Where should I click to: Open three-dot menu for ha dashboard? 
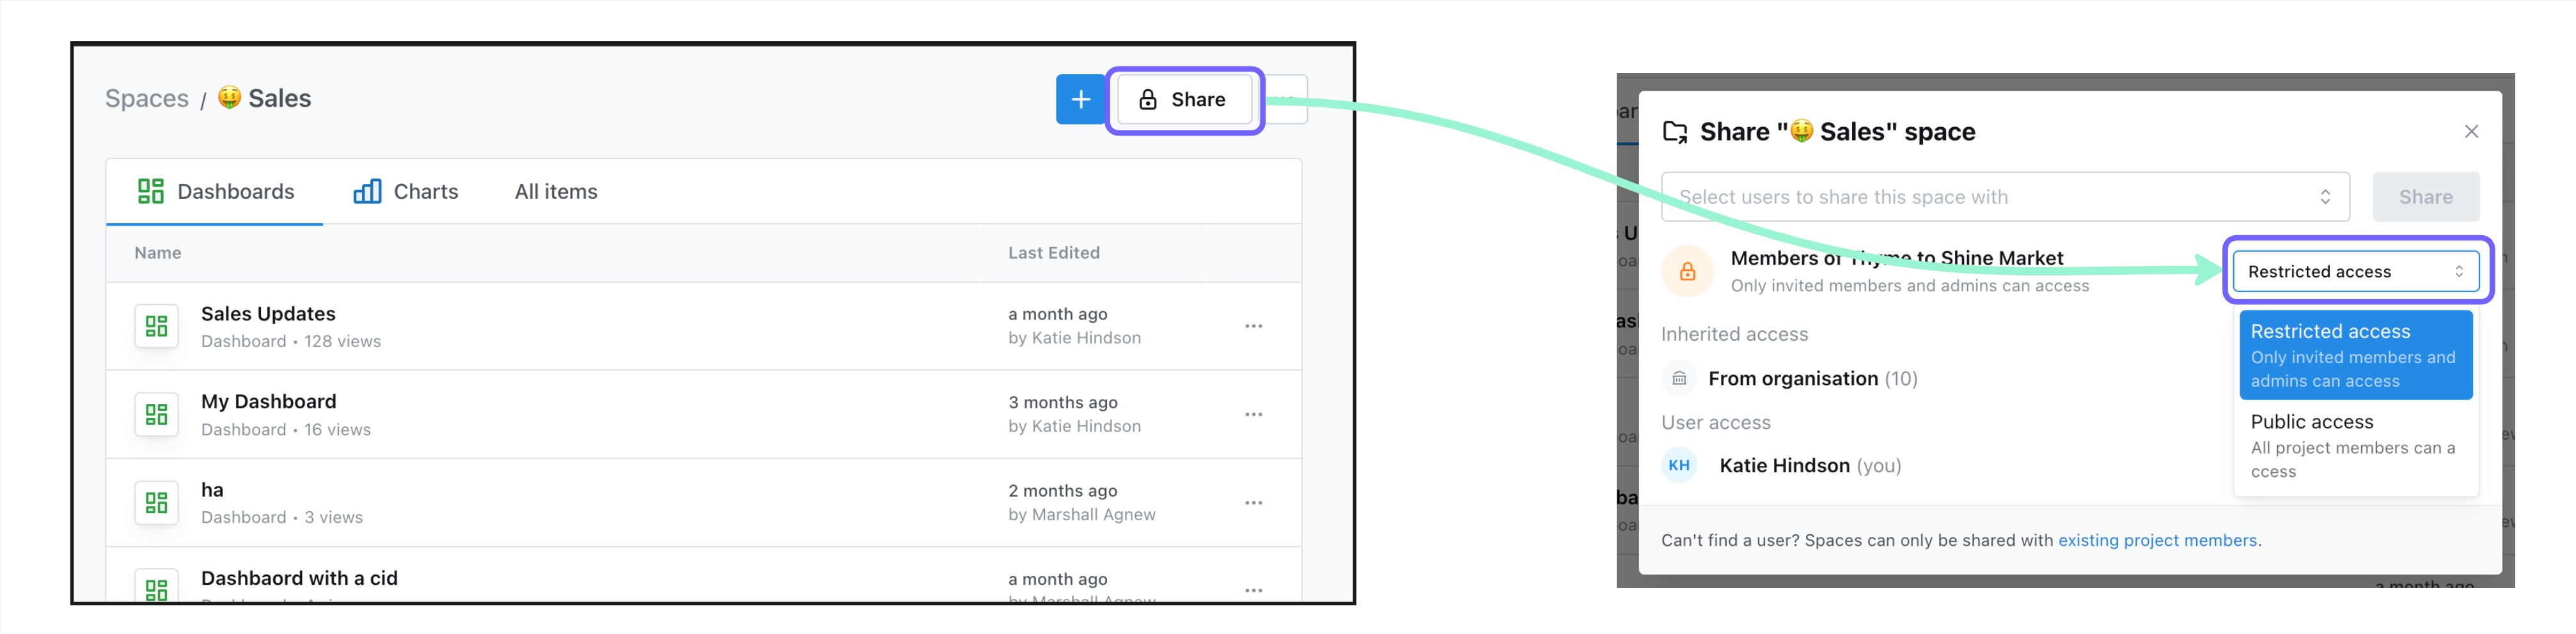pyautogui.click(x=1253, y=502)
